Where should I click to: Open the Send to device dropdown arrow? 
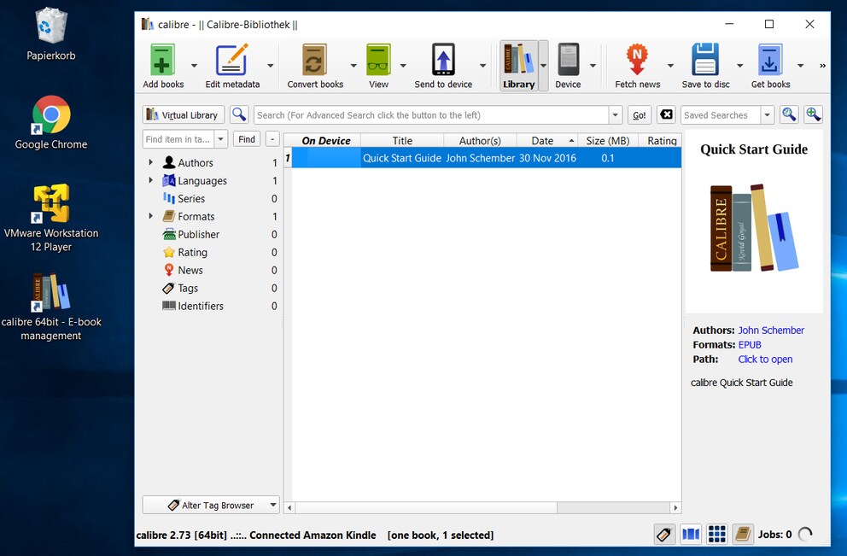482,66
